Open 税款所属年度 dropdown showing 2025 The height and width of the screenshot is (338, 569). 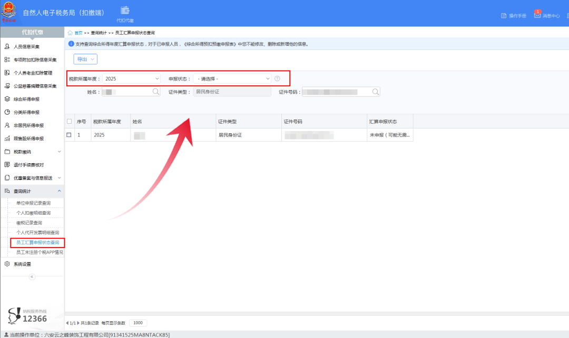pyautogui.click(x=131, y=78)
